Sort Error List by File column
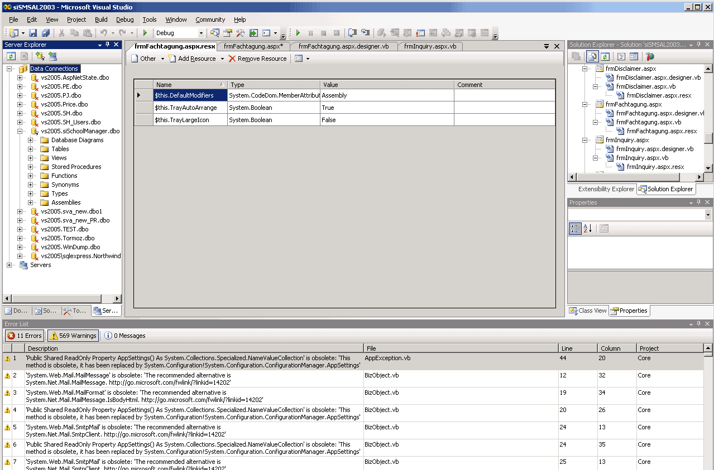This screenshot has height=470, width=714. tap(461, 348)
